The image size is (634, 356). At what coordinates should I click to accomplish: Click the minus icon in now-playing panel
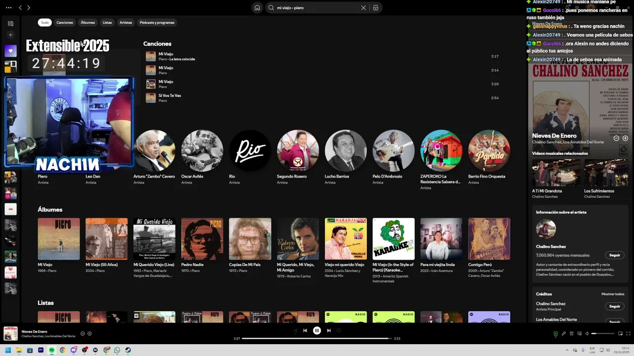click(617, 138)
